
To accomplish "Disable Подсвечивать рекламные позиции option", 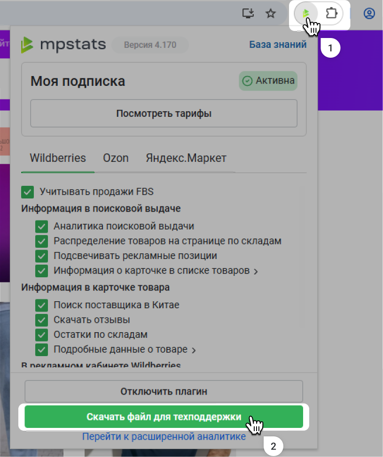I will click(x=42, y=256).
